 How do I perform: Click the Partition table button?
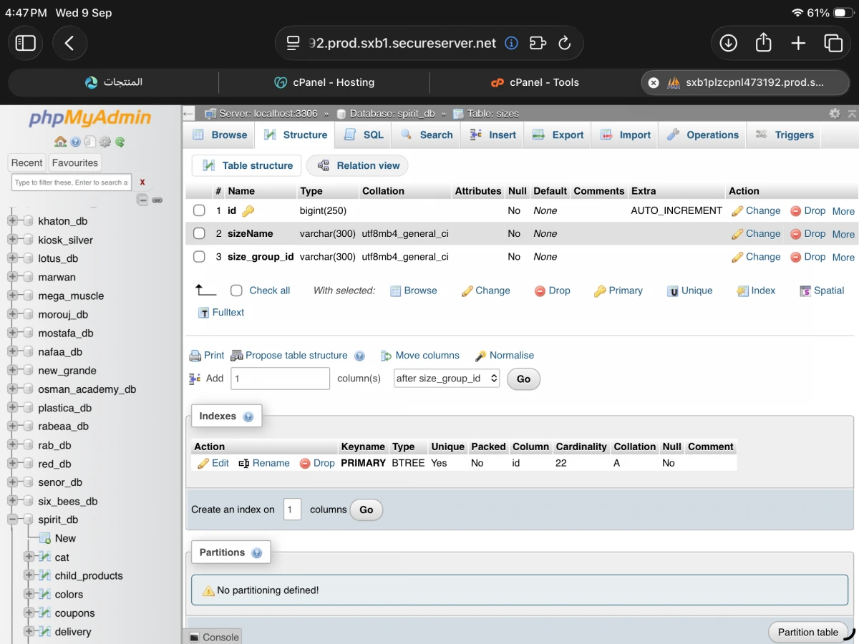(808, 632)
